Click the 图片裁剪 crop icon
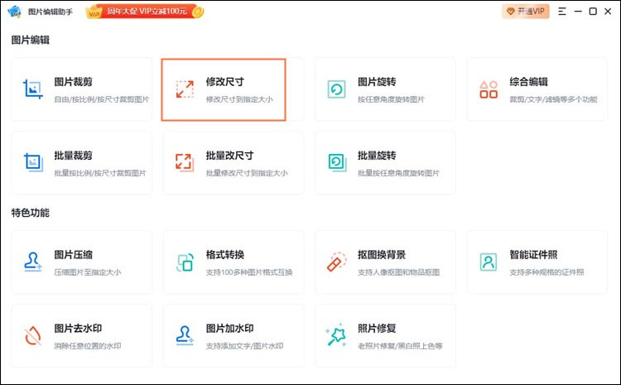 [33, 89]
